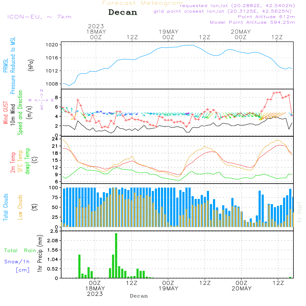Image resolution: width=306 pixels, height=306 pixels.
Task: Click the 'Snow/1h' blue label
Action: [x=17, y=262]
